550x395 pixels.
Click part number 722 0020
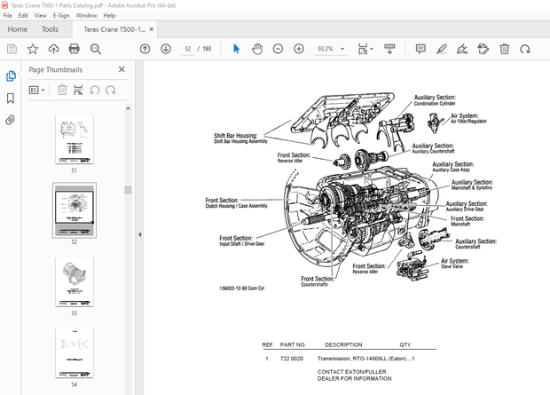click(x=292, y=359)
